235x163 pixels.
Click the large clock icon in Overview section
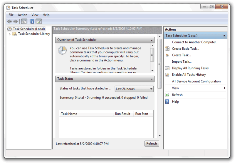(62, 50)
